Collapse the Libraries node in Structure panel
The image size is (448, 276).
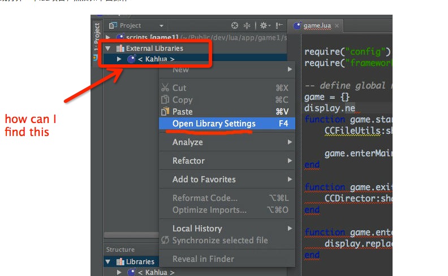coord(108,261)
